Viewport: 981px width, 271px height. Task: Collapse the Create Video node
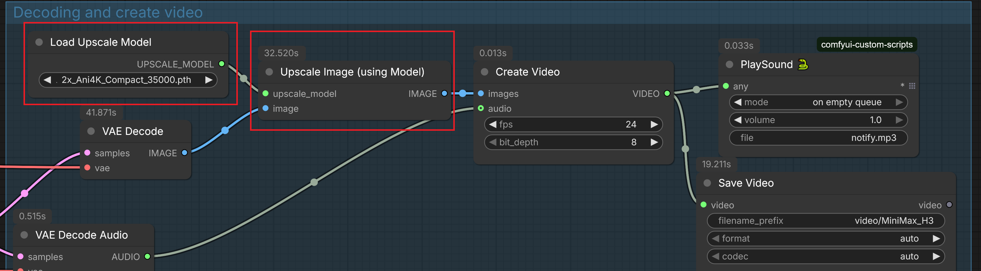(485, 72)
